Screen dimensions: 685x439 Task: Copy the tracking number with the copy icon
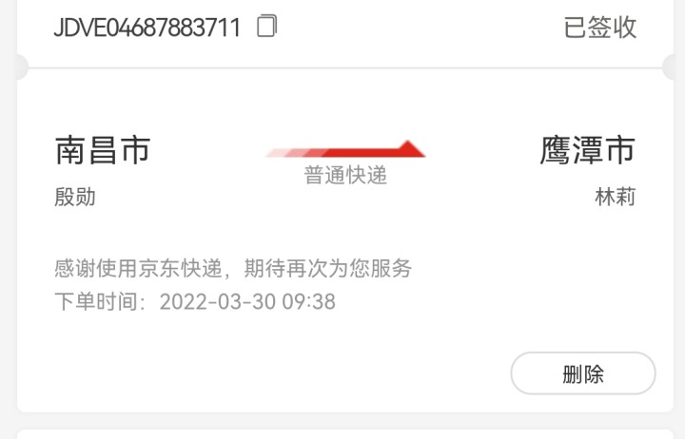tap(266, 26)
